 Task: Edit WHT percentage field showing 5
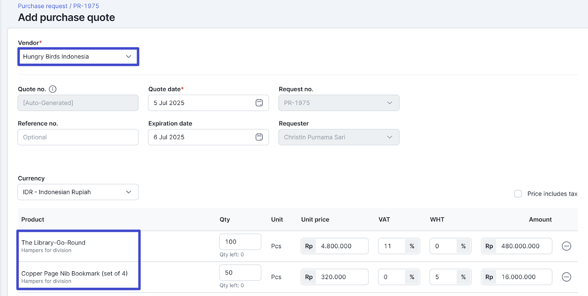(x=443, y=277)
